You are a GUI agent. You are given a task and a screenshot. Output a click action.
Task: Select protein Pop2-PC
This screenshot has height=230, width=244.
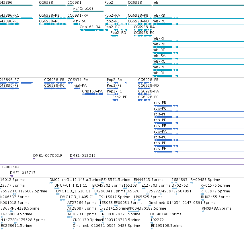click(x=114, y=91)
